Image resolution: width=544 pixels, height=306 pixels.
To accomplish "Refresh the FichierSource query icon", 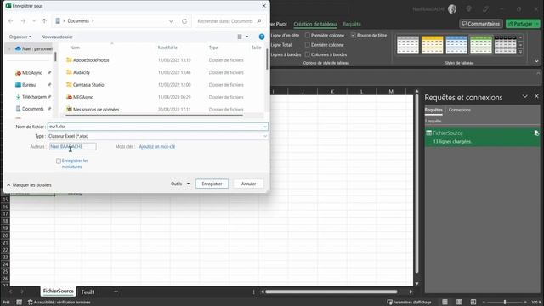I will 536,133.
